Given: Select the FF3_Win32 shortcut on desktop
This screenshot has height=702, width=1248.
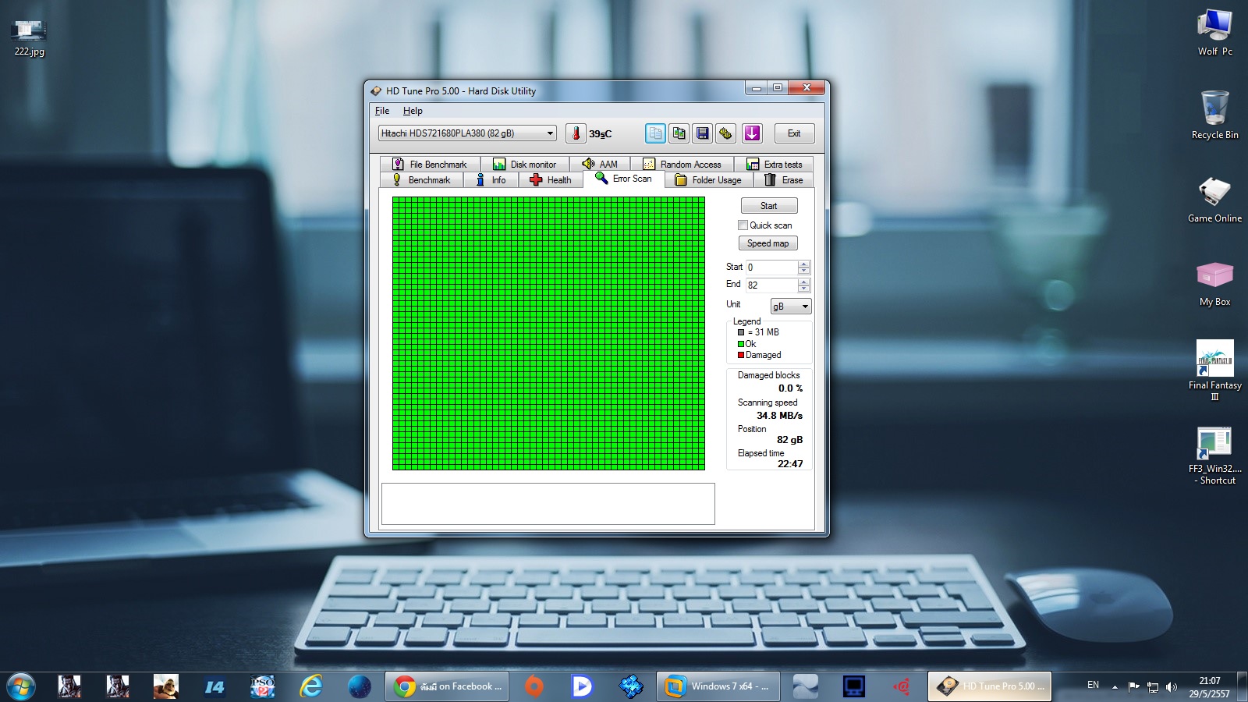Looking at the screenshot, I should pos(1214,456).
